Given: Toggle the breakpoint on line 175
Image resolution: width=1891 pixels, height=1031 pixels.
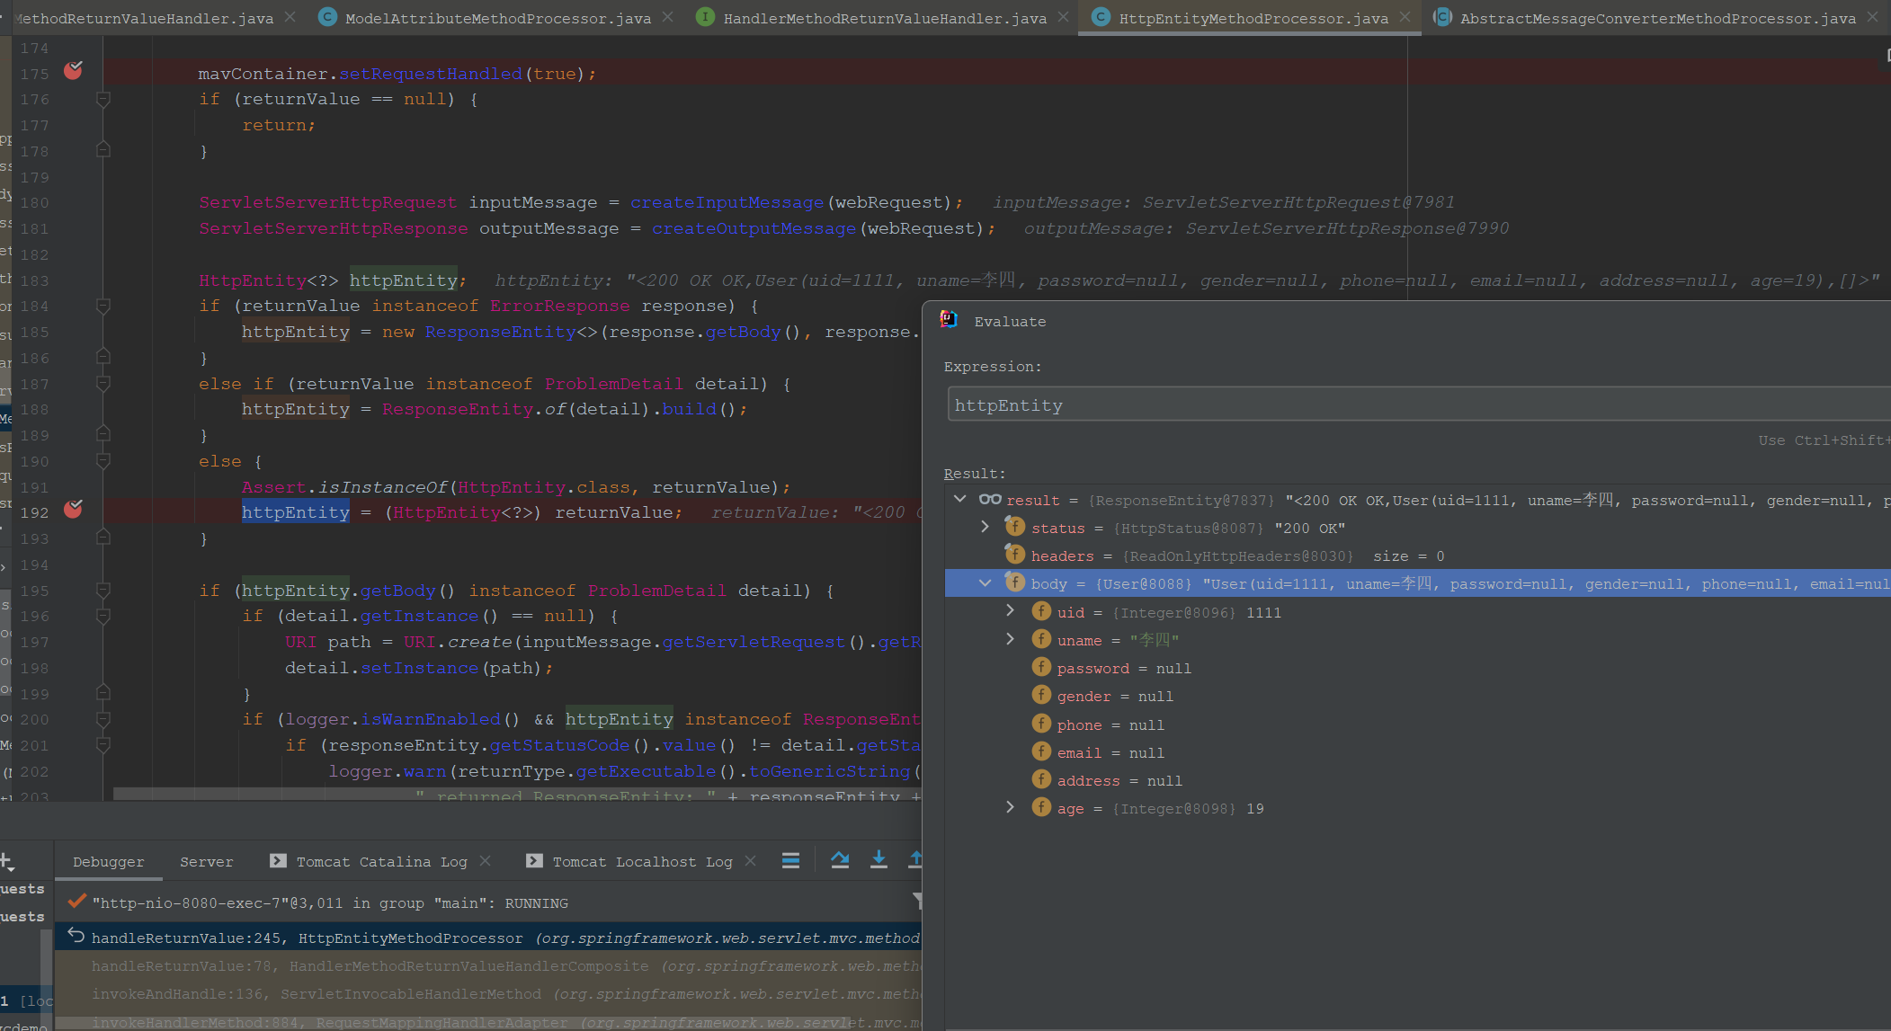Looking at the screenshot, I should 73,71.
